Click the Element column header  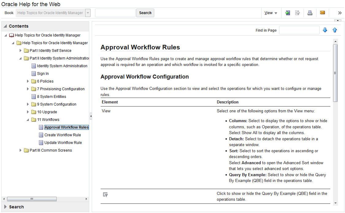109,102
